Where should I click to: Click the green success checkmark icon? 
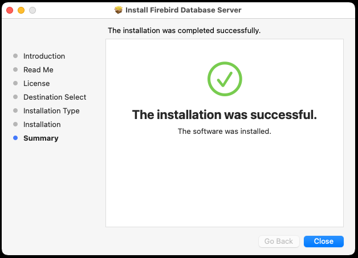click(225, 79)
